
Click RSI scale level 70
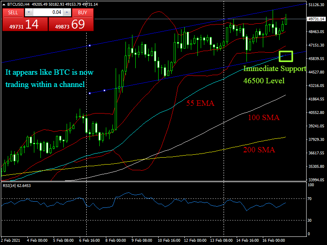click(310, 199)
